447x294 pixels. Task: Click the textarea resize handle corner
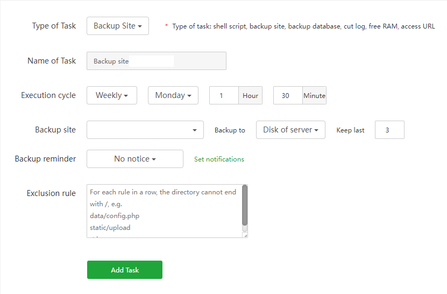(245, 235)
